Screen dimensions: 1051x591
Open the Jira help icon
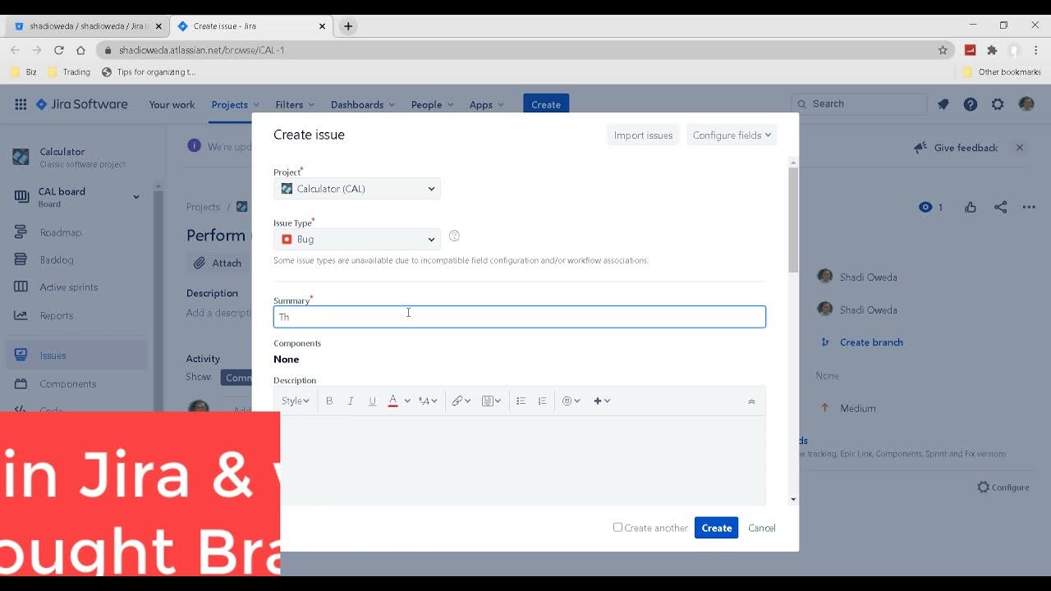pos(971,104)
